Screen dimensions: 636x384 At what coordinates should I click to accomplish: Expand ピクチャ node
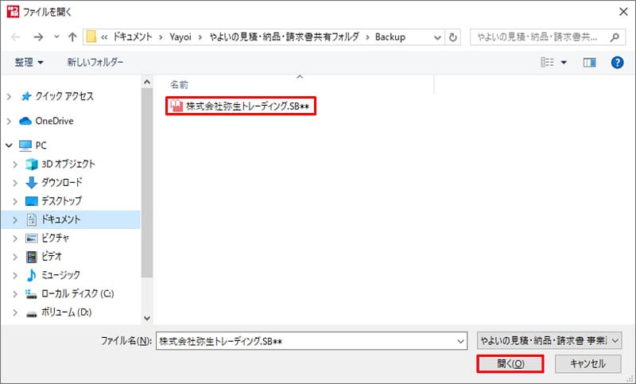coord(15,239)
